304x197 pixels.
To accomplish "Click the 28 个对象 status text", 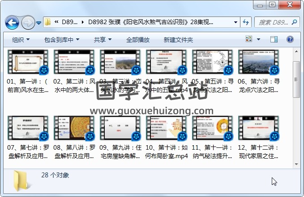I will (55, 175).
